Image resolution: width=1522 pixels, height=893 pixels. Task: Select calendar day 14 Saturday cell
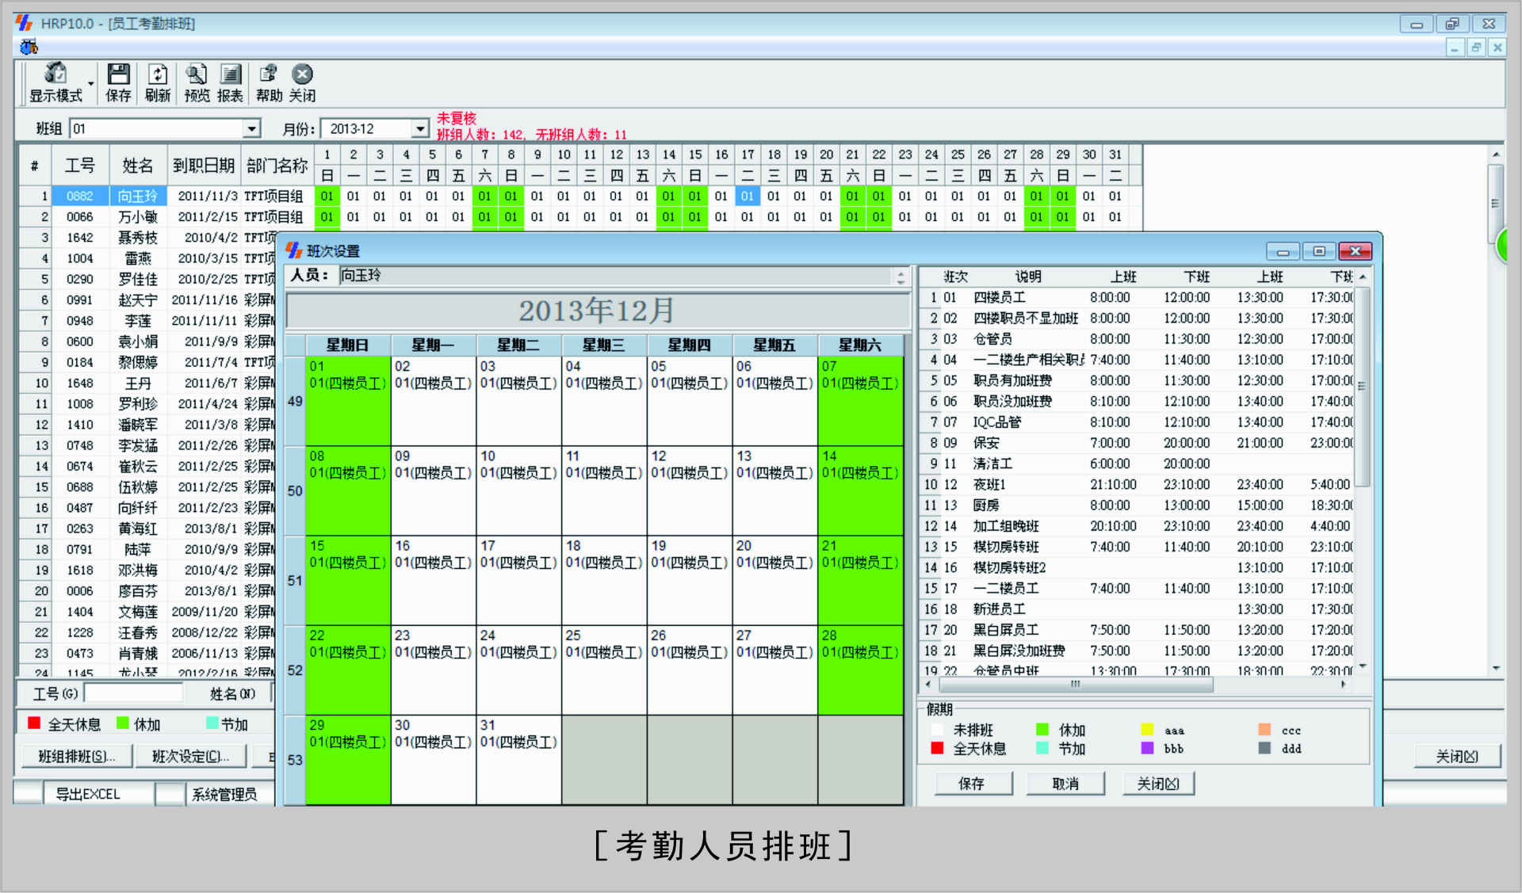(x=860, y=490)
